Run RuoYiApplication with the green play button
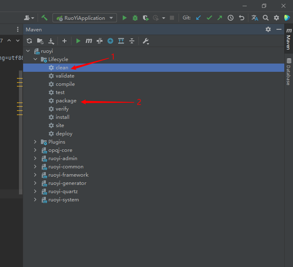Screen dimensions: 293x267 click(124, 18)
